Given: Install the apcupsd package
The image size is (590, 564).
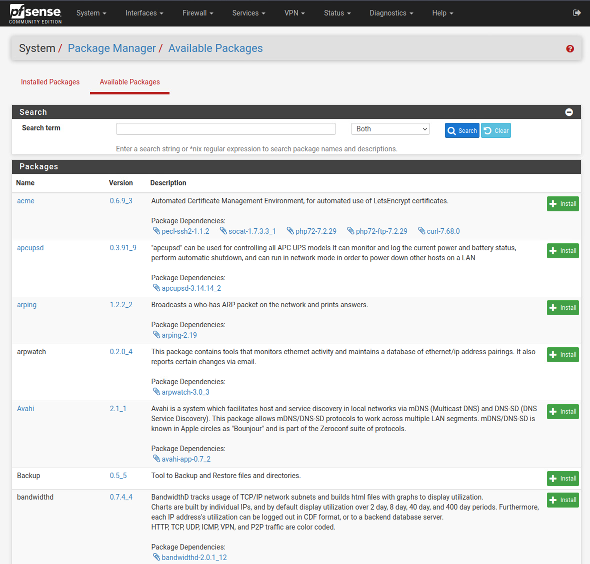Looking at the screenshot, I should (562, 251).
